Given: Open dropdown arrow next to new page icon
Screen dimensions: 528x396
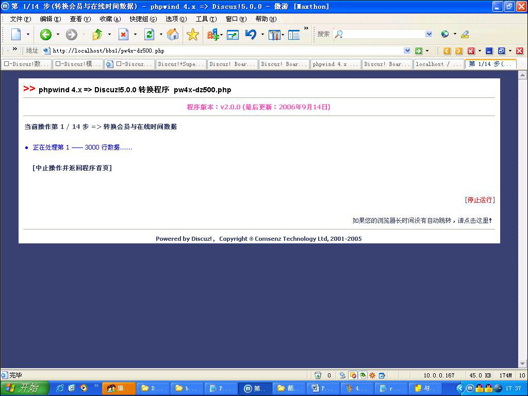Looking at the screenshot, I should pos(28,35).
